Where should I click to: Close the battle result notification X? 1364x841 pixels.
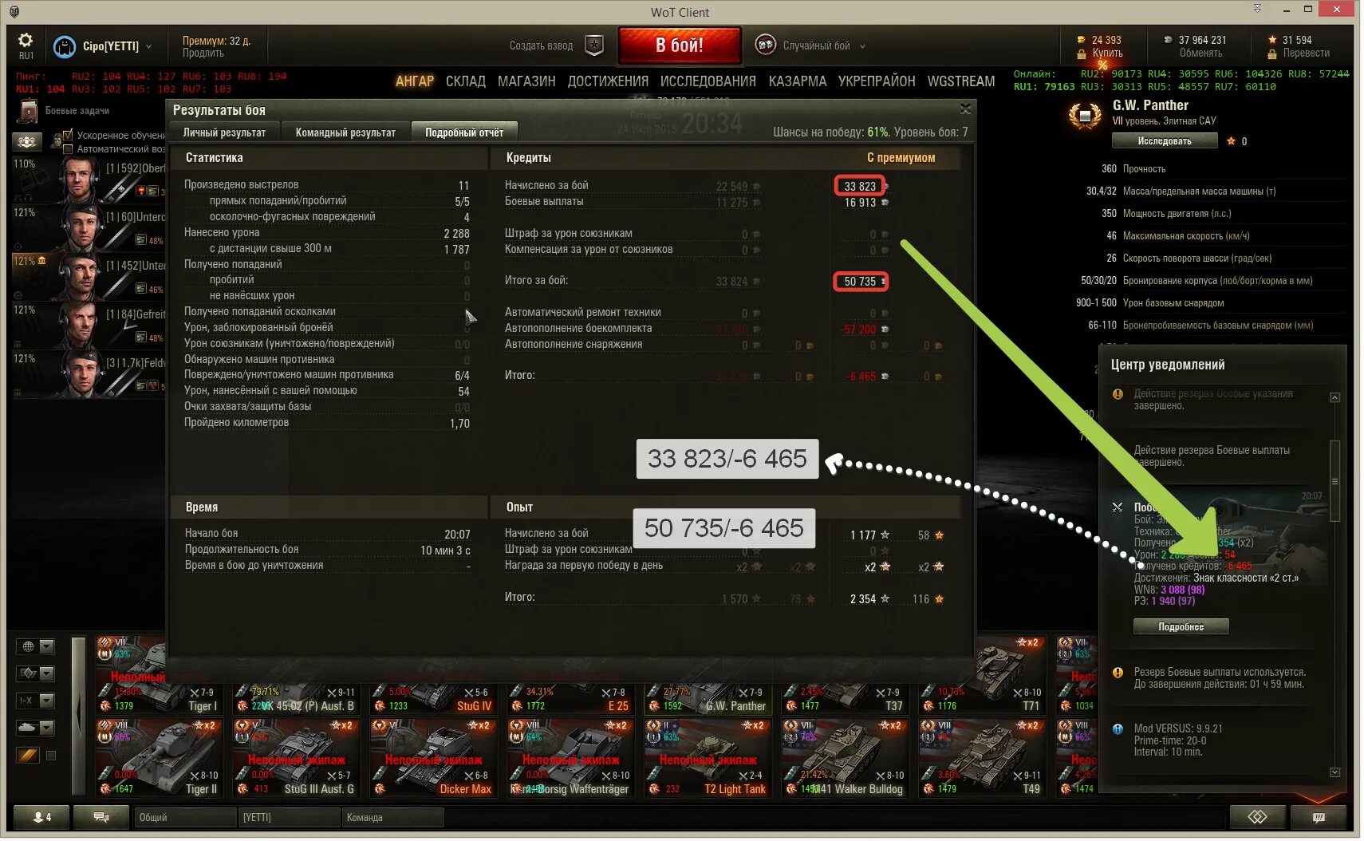(x=1118, y=507)
